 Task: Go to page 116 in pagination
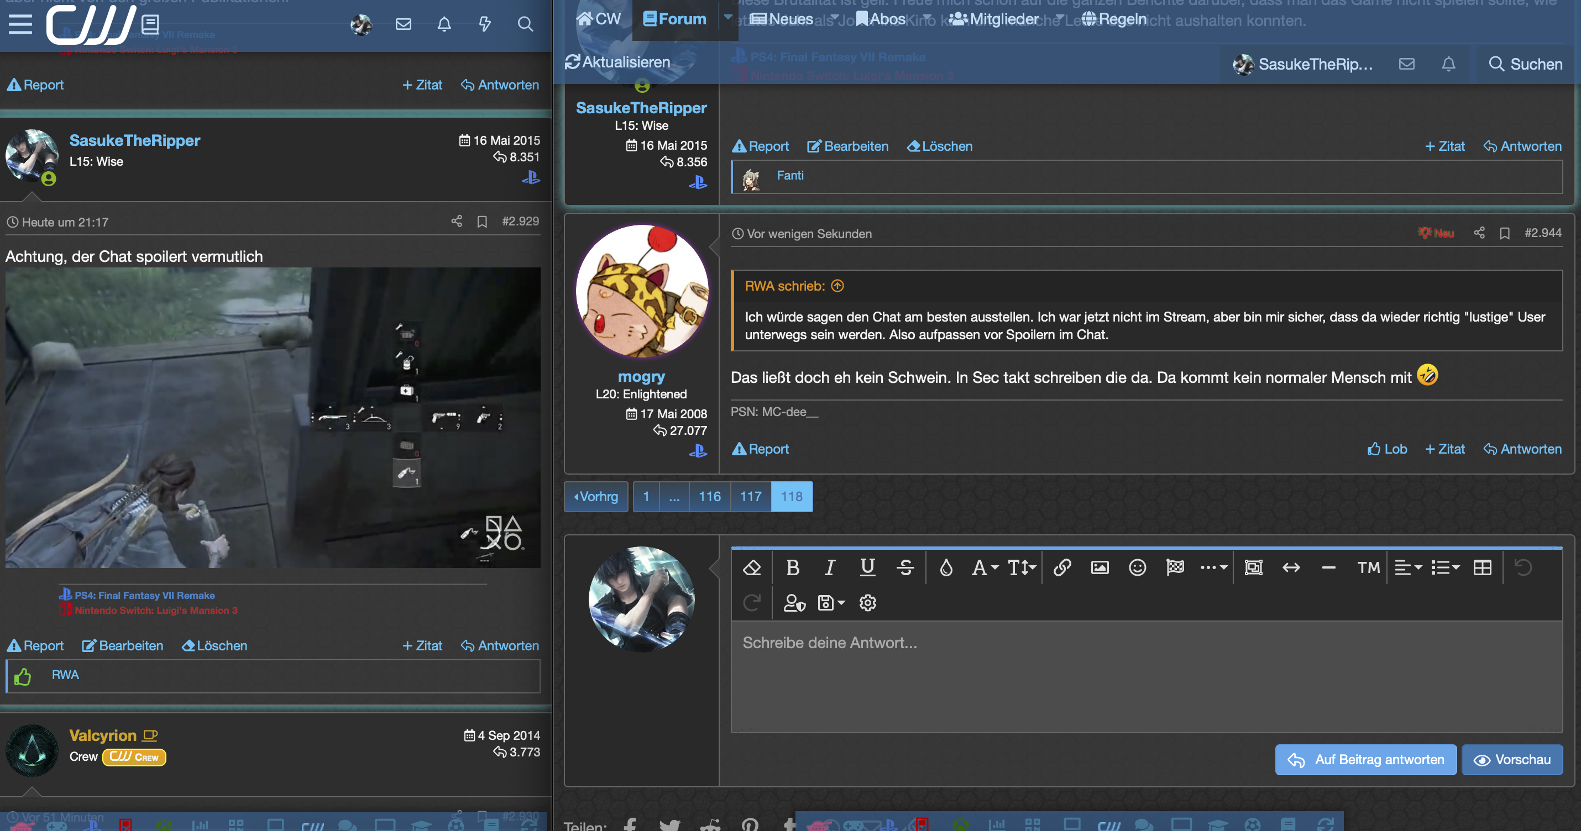pos(709,496)
